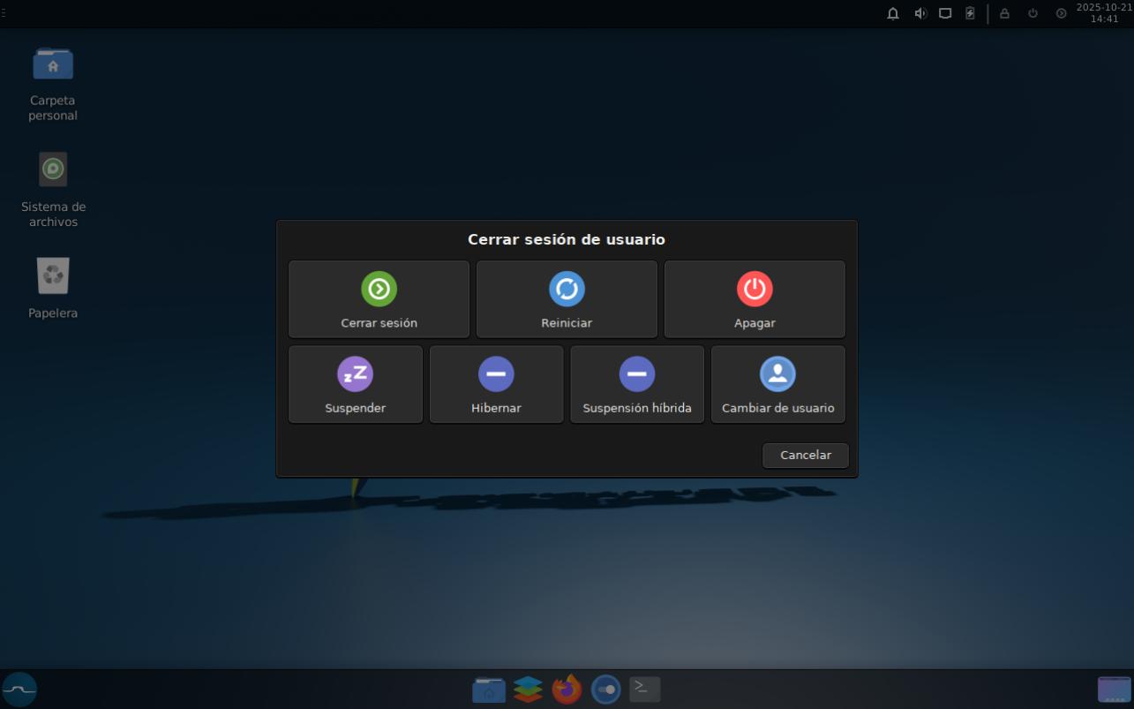This screenshot has width=1134, height=709.
Task: Click Suspensión híbrida option
Action: [x=636, y=384]
